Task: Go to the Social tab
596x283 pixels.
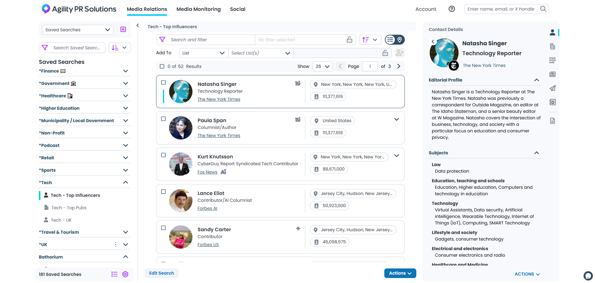Action: tap(238, 9)
